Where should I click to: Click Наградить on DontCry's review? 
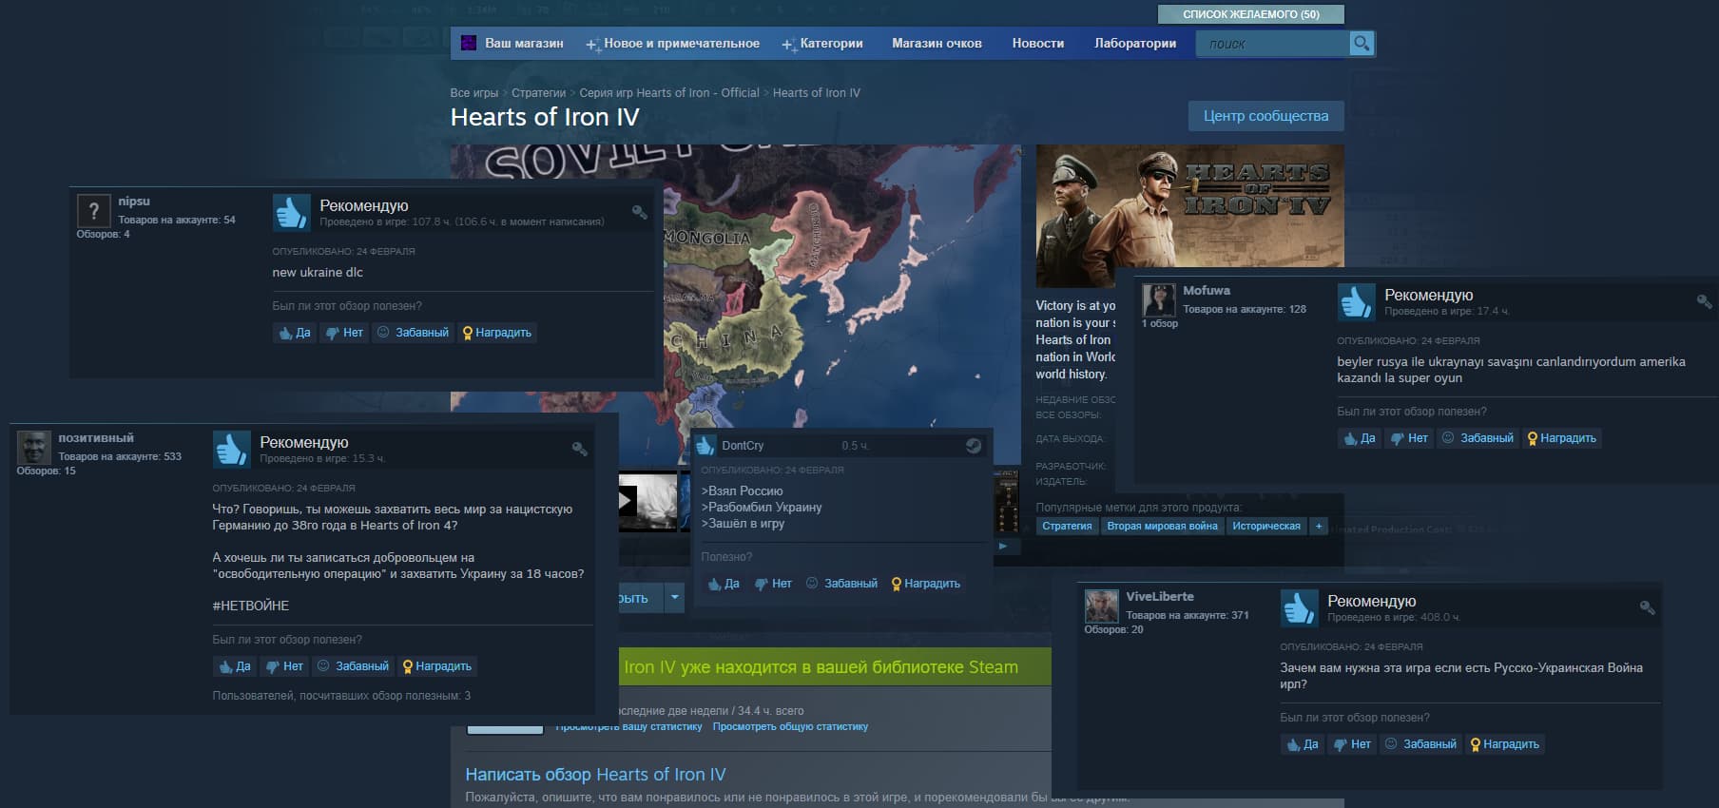point(925,584)
